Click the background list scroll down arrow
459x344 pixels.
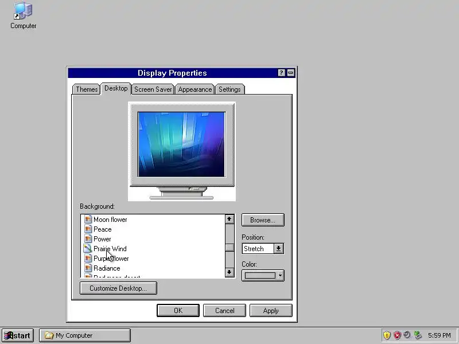click(x=229, y=272)
